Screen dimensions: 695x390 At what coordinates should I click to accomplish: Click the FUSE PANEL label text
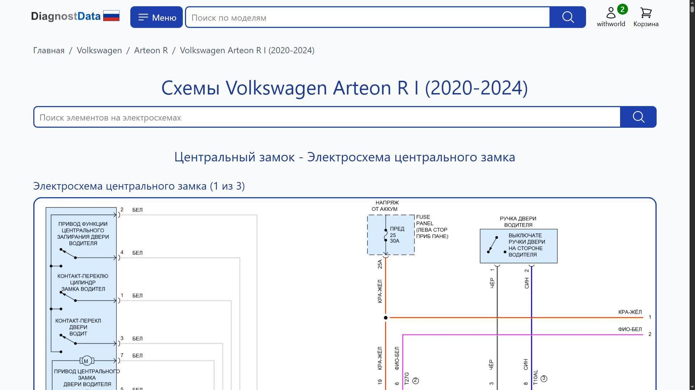pyautogui.click(x=425, y=220)
